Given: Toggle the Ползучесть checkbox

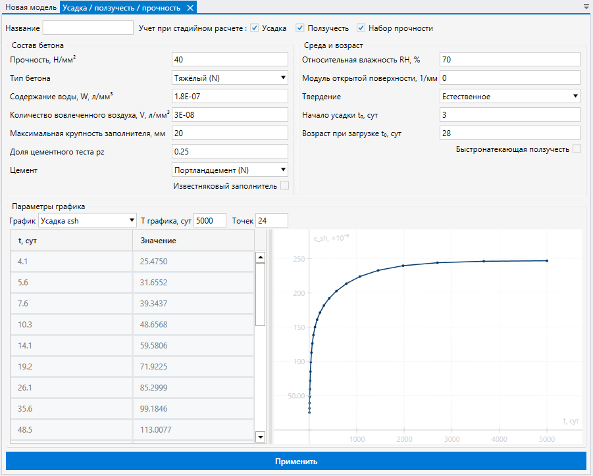Looking at the screenshot, I should click(300, 28).
